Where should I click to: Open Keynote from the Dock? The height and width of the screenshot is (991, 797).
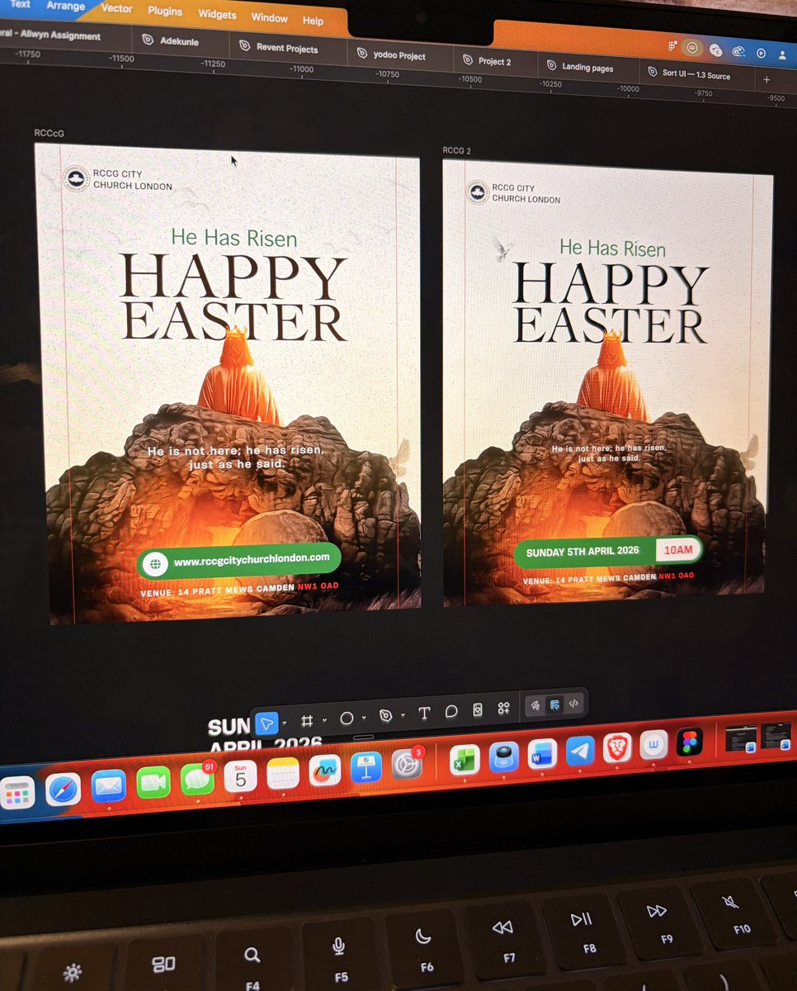coord(365,767)
